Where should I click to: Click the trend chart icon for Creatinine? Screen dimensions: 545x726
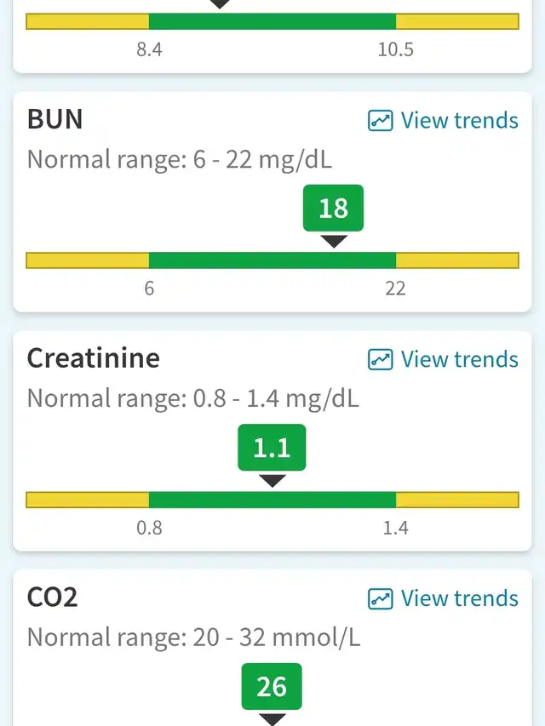380,360
